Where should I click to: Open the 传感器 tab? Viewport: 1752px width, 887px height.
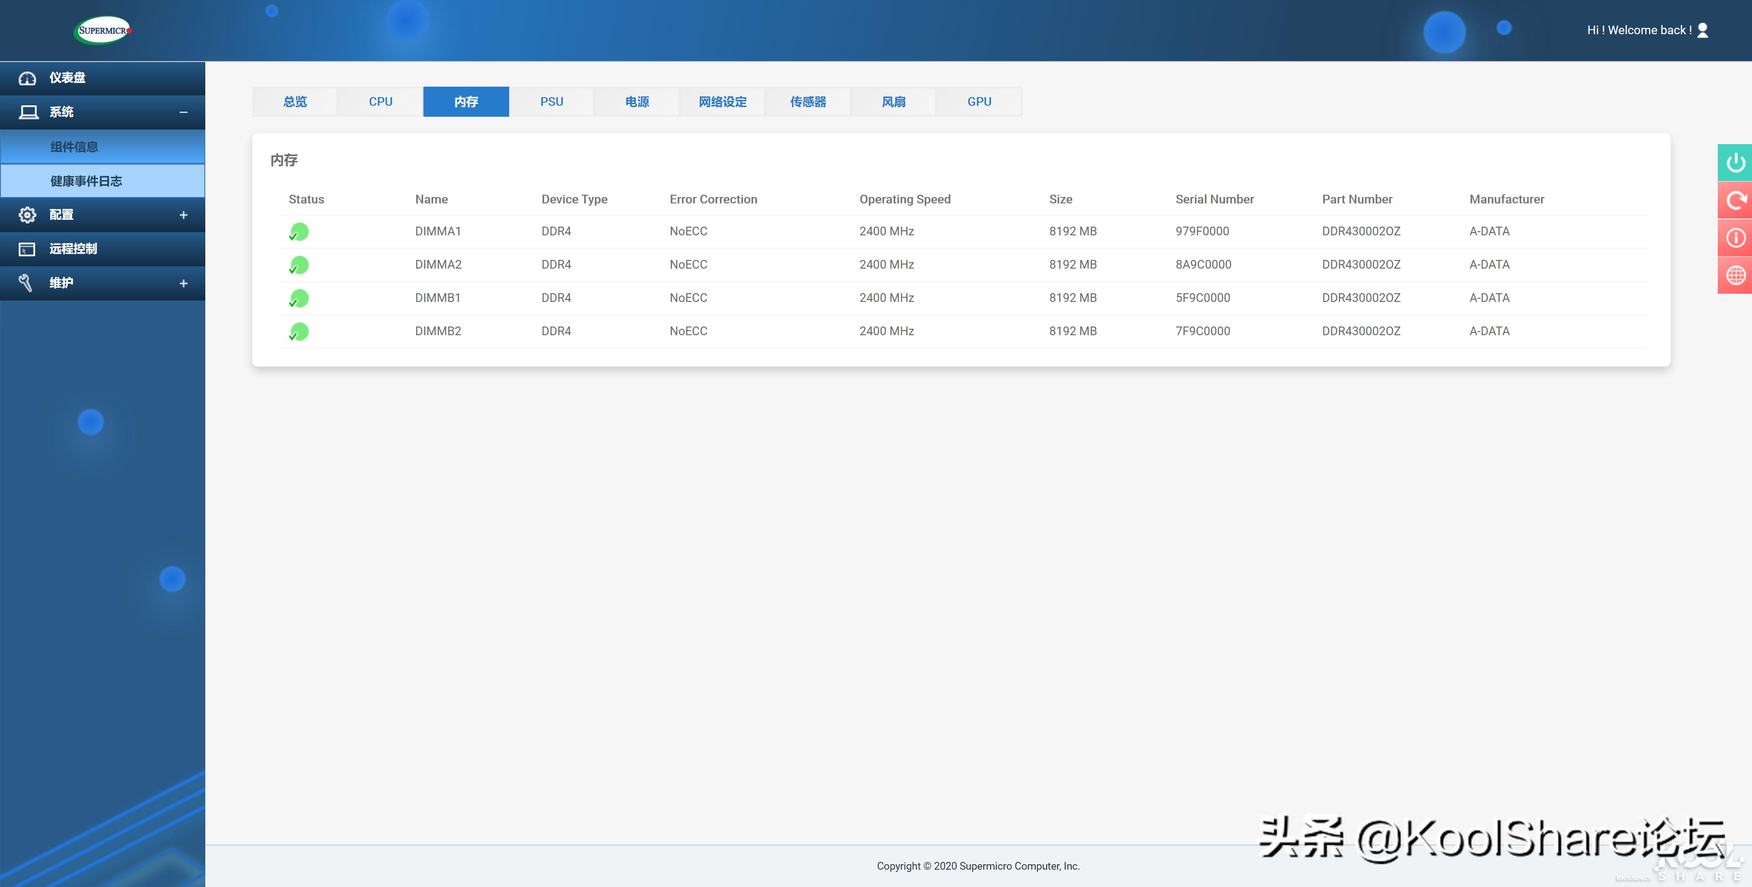[x=807, y=101]
